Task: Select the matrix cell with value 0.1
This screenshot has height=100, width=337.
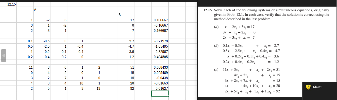Action: pyautogui.click(x=25, y=41)
